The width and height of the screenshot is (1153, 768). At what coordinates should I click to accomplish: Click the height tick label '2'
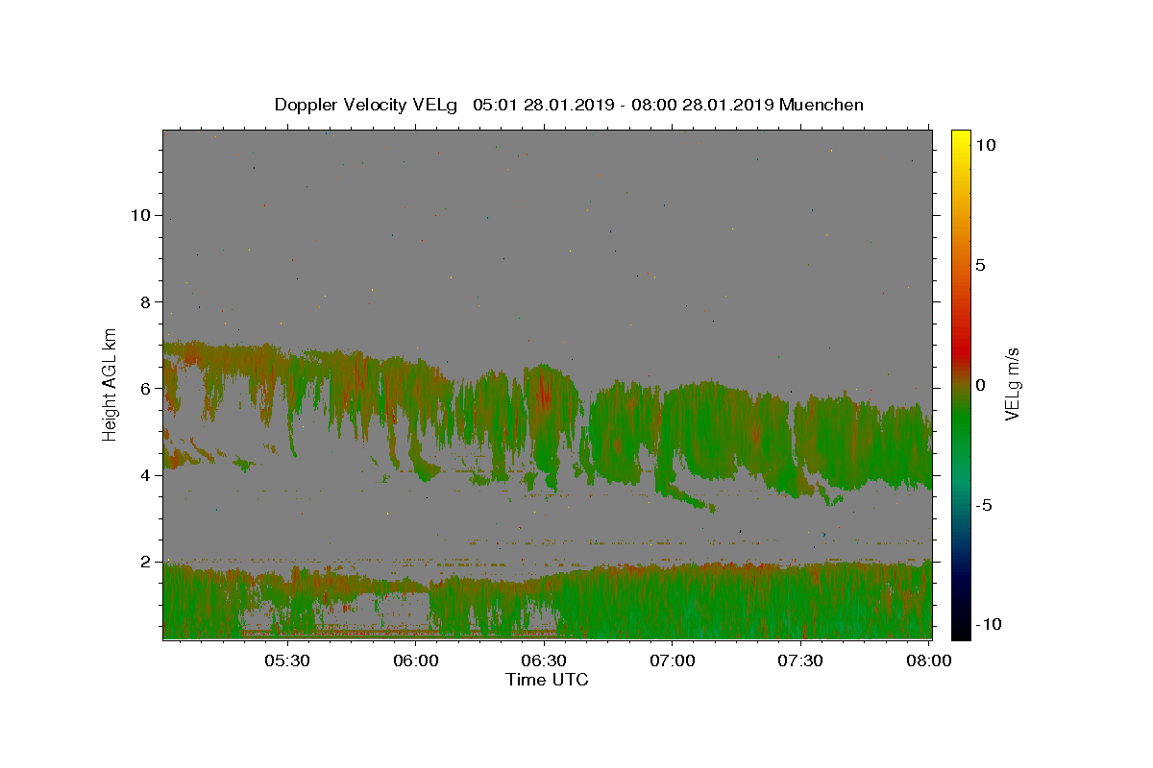[145, 562]
